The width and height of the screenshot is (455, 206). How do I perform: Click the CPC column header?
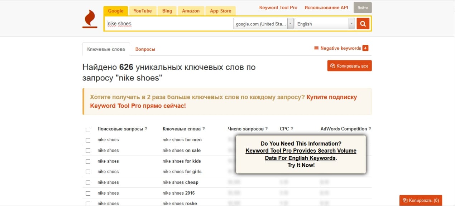point(284,129)
